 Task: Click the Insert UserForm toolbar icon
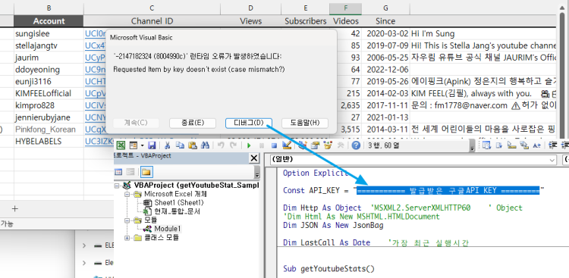click(134, 145)
